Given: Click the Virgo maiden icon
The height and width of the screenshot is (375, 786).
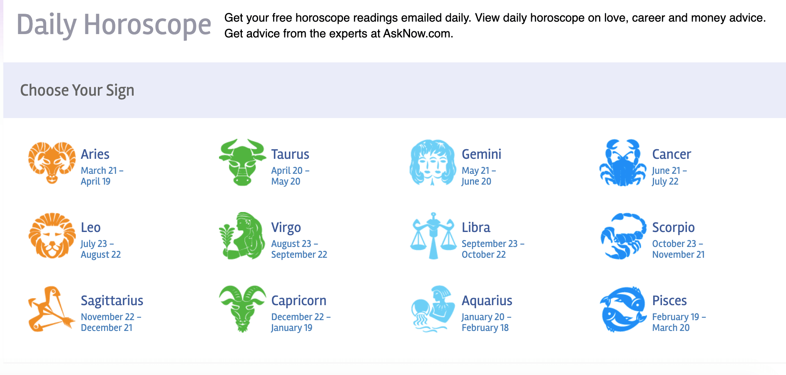Looking at the screenshot, I should tap(242, 236).
